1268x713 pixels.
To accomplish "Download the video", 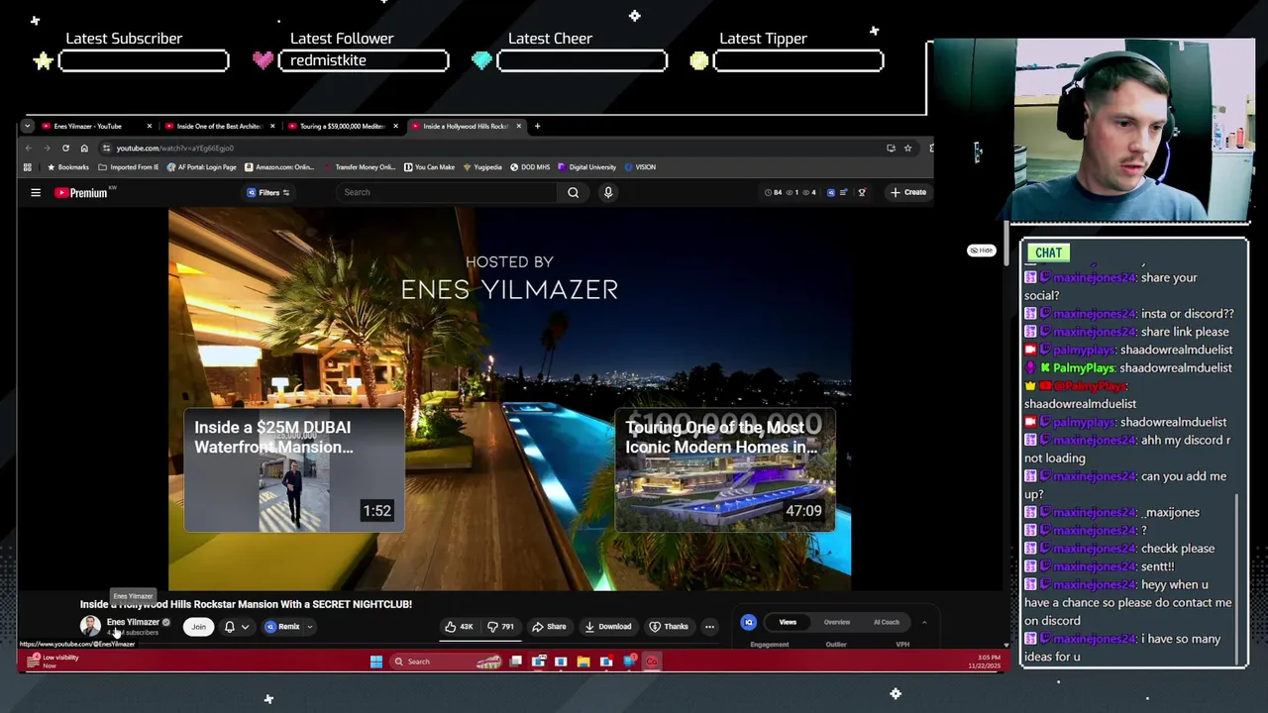I will coord(608,626).
